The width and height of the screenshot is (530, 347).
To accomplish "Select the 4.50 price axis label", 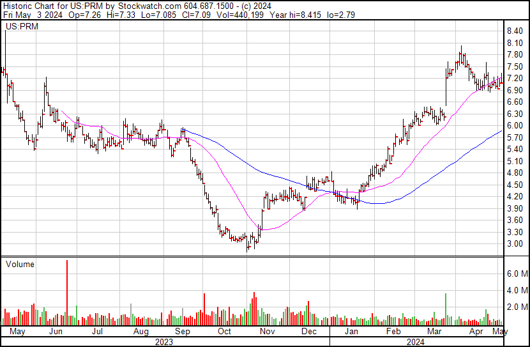I will point(515,185).
